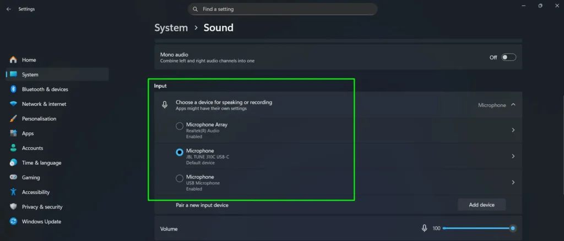Click the Add device button

(x=481, y=205)
